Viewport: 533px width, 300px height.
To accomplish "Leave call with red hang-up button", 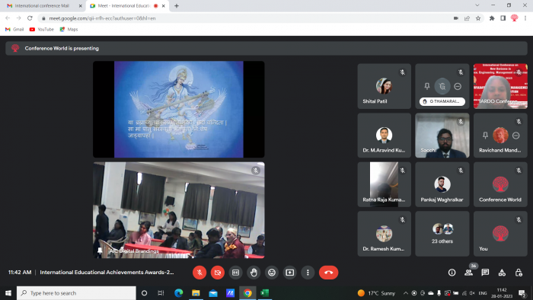I will 328,273.
